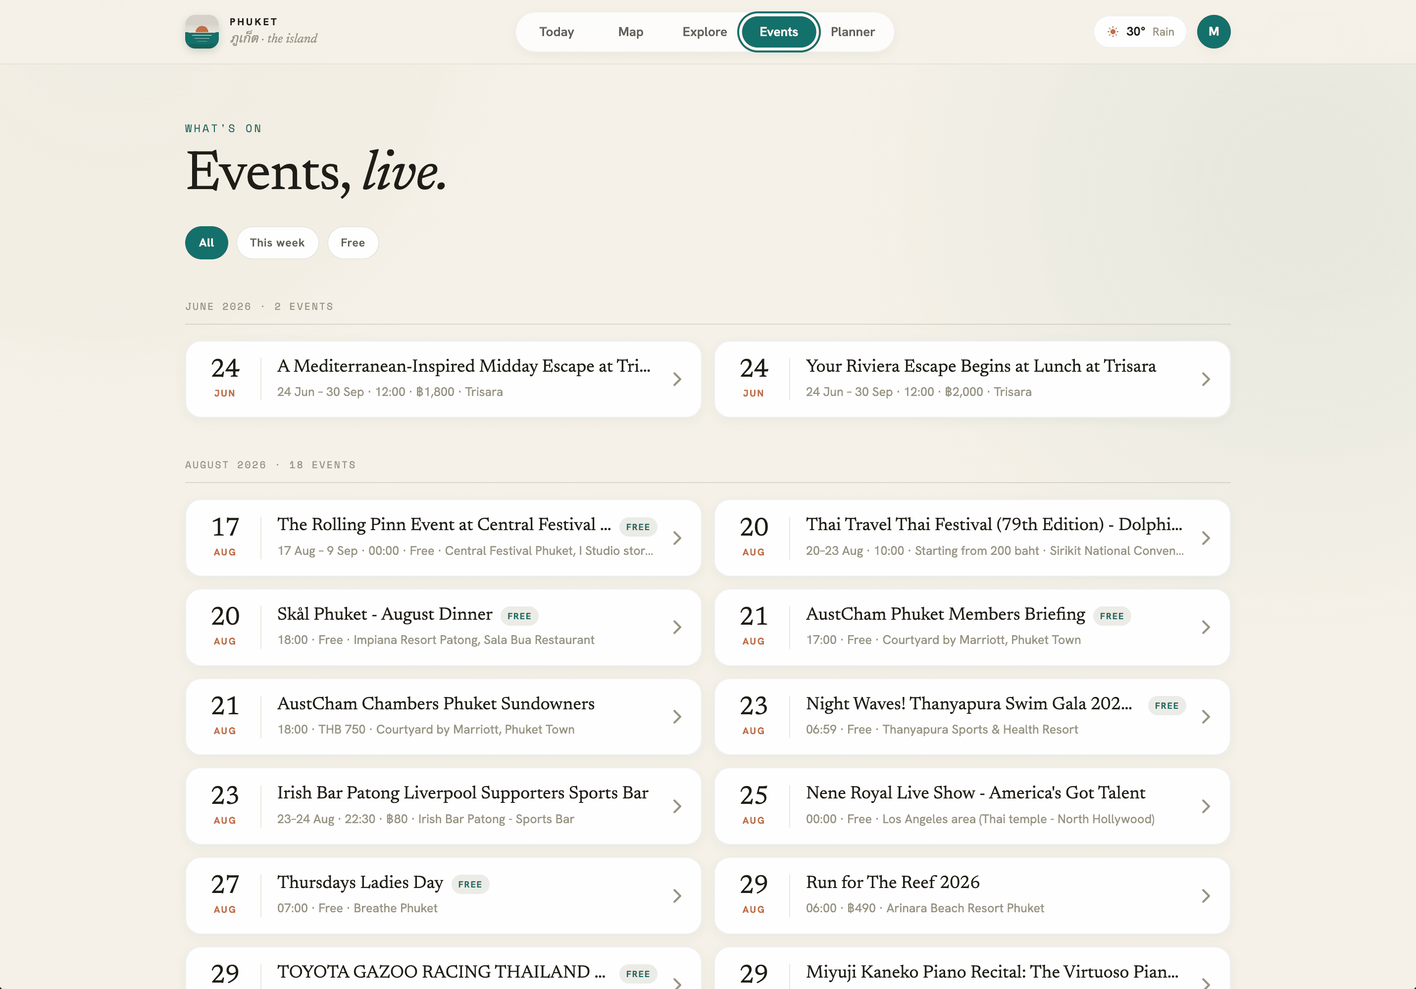This screenshot has width=1416, height=989.
Task: Open the Planner tab
Action: point(852,32)
